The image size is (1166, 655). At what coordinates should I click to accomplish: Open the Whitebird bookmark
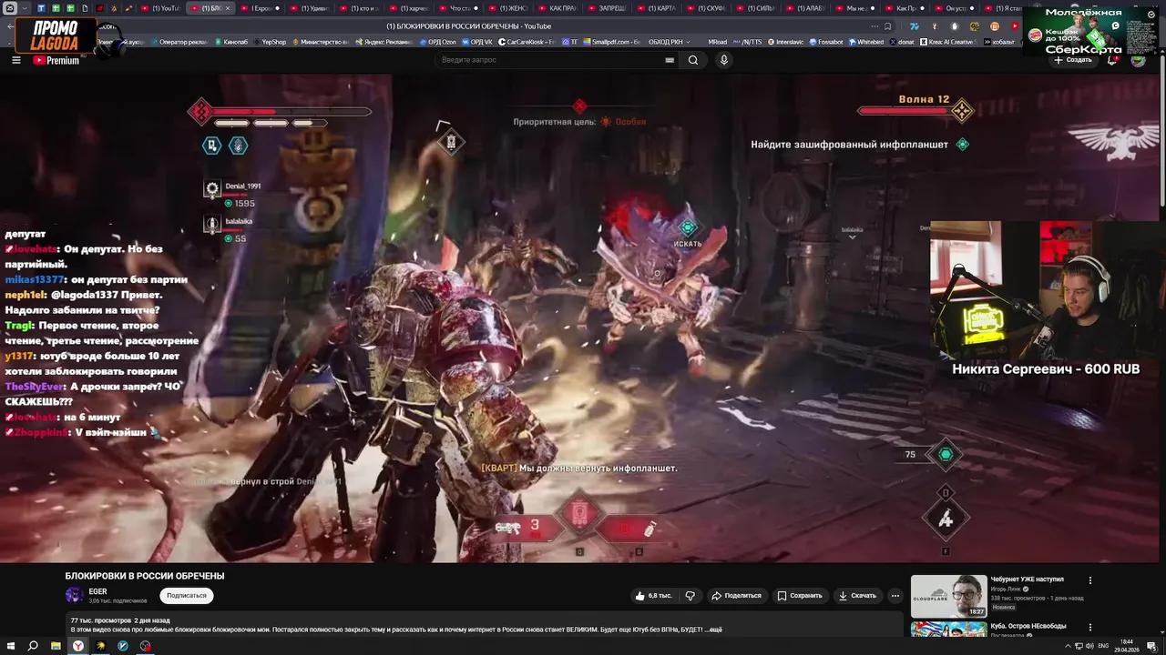coord(866,42)
